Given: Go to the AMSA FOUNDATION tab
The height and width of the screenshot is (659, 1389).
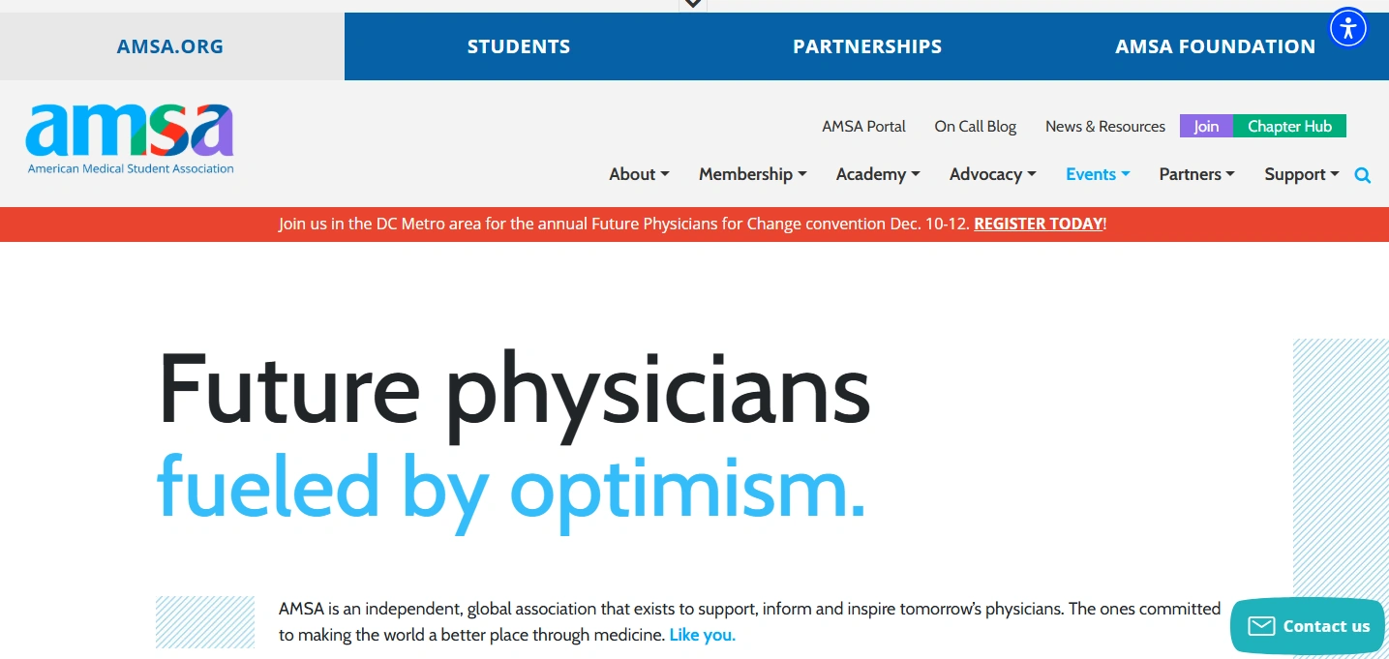Looking at the screenshot, I should [1215, 46].
